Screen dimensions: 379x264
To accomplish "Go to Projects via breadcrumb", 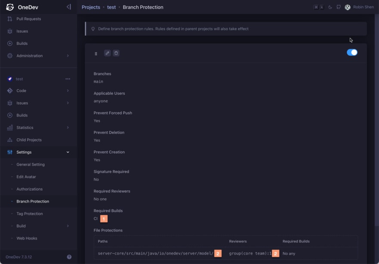I will [x=91, y=7].
